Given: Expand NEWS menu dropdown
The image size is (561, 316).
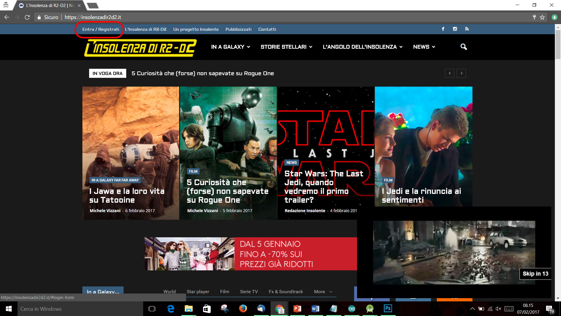Looking at the screenshot, I should click(x=424, y=47).
